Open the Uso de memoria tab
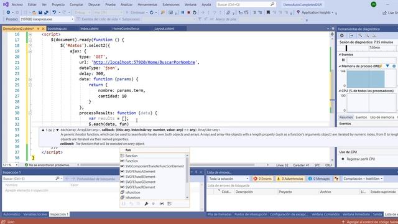The width and height of the screenshot is (398, 224). (382, 118)
